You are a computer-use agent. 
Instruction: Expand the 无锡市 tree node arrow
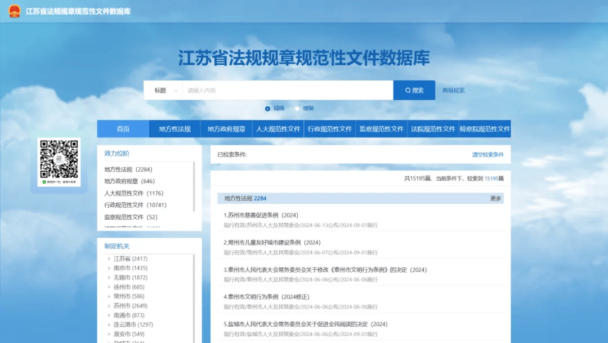[109, 278]
